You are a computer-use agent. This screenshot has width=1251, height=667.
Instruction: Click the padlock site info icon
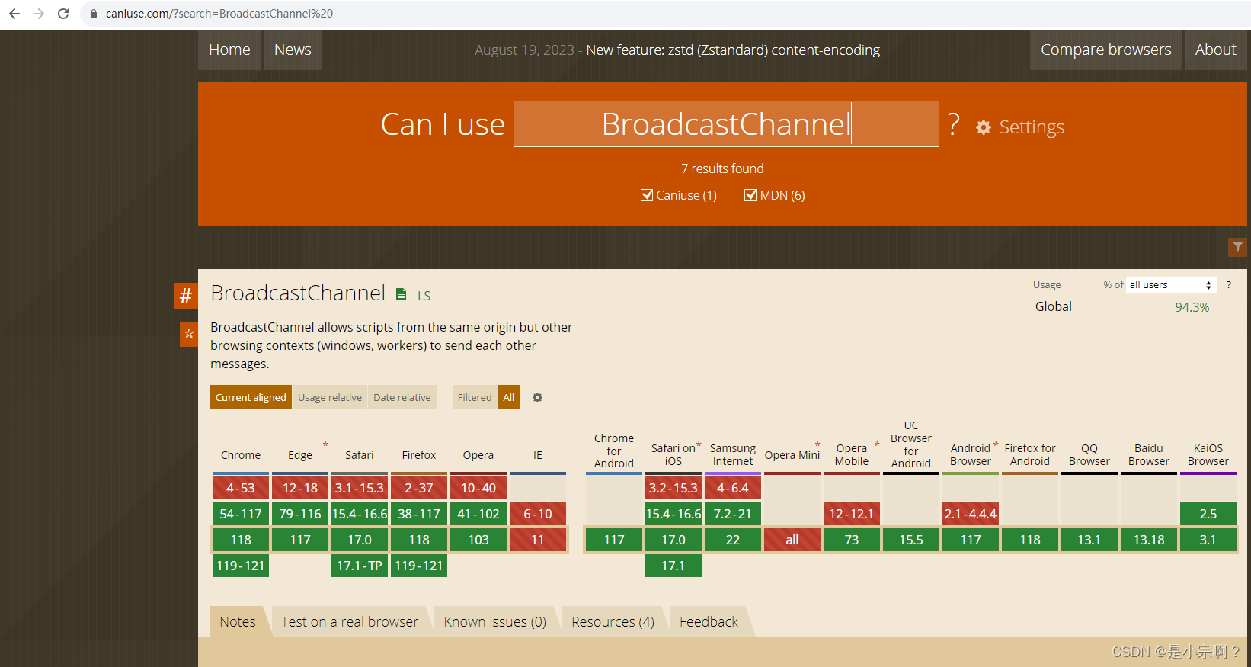tap(94, 14)
